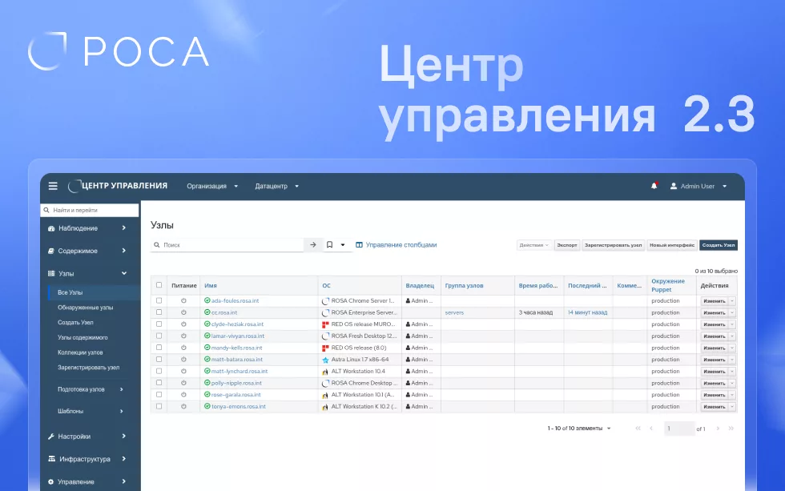Click the power icon for ada-foules.rosa.int
Screen dimensions: 785x491
(x=183, y=301)
